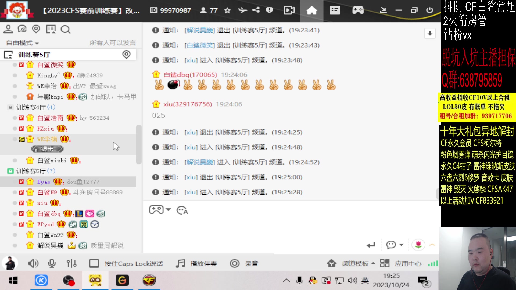Open the 自由模式 mode dropdown
Screen dimensions: 516x290
[x=22, y=43]
